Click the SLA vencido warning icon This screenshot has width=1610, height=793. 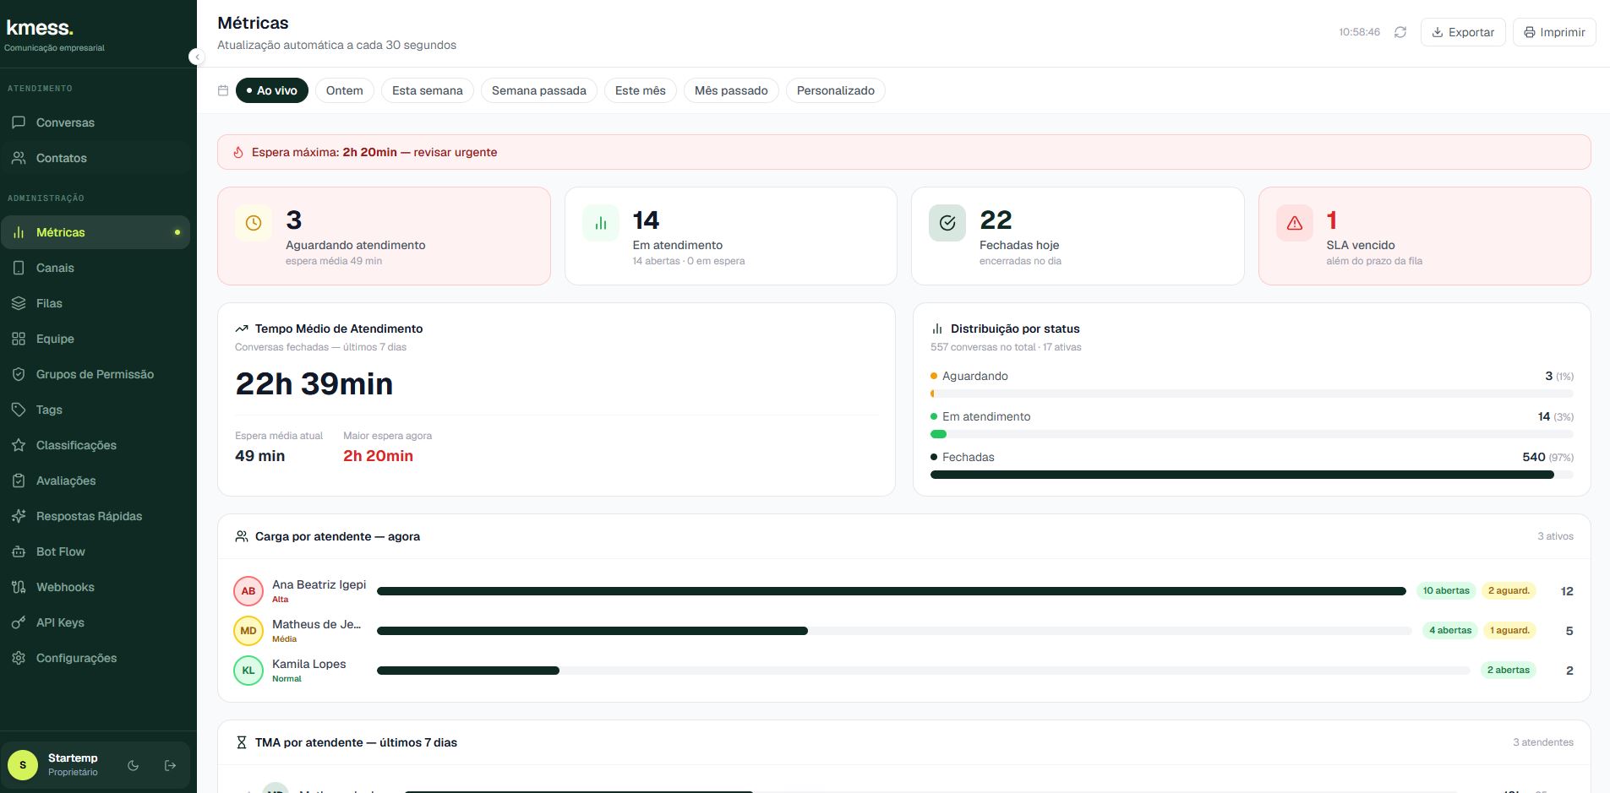pos(1295,223)
